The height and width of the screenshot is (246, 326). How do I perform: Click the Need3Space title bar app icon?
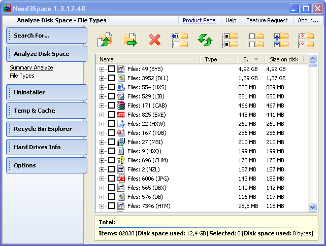click(x=7, y=8)
